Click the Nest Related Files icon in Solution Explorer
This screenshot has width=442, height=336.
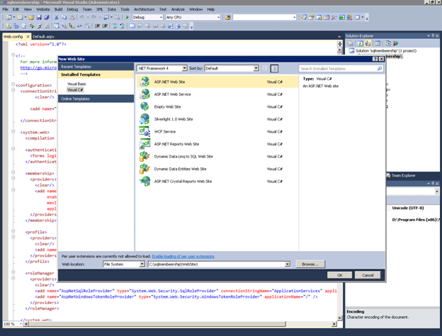tap(368, 43)
